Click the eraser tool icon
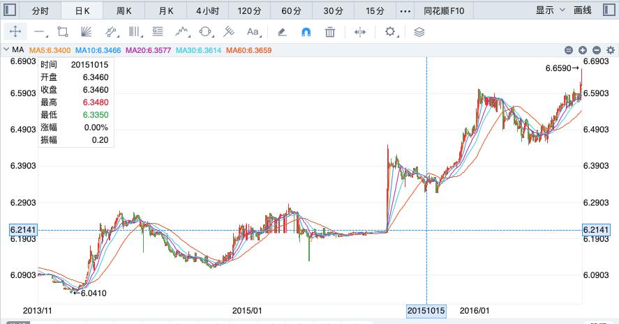 pos(282,32)
